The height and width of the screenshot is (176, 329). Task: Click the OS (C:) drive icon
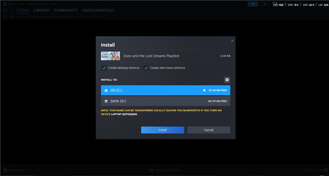tap(106, 90)
